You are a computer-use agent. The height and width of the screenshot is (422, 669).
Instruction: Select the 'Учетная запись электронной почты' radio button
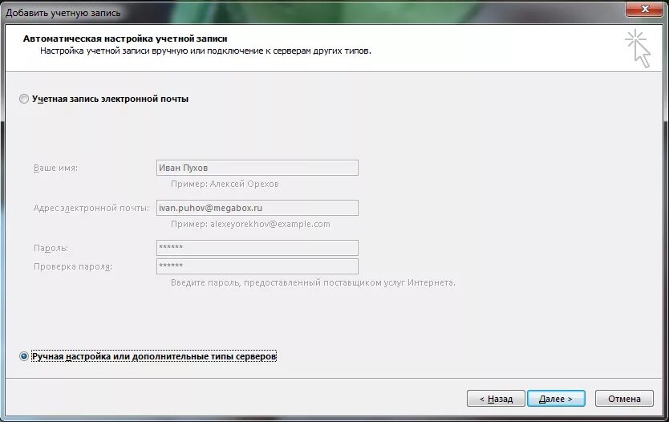(24, 99)
